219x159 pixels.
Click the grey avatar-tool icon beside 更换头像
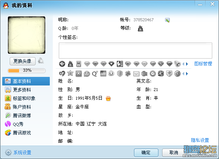tap(41, 61)
